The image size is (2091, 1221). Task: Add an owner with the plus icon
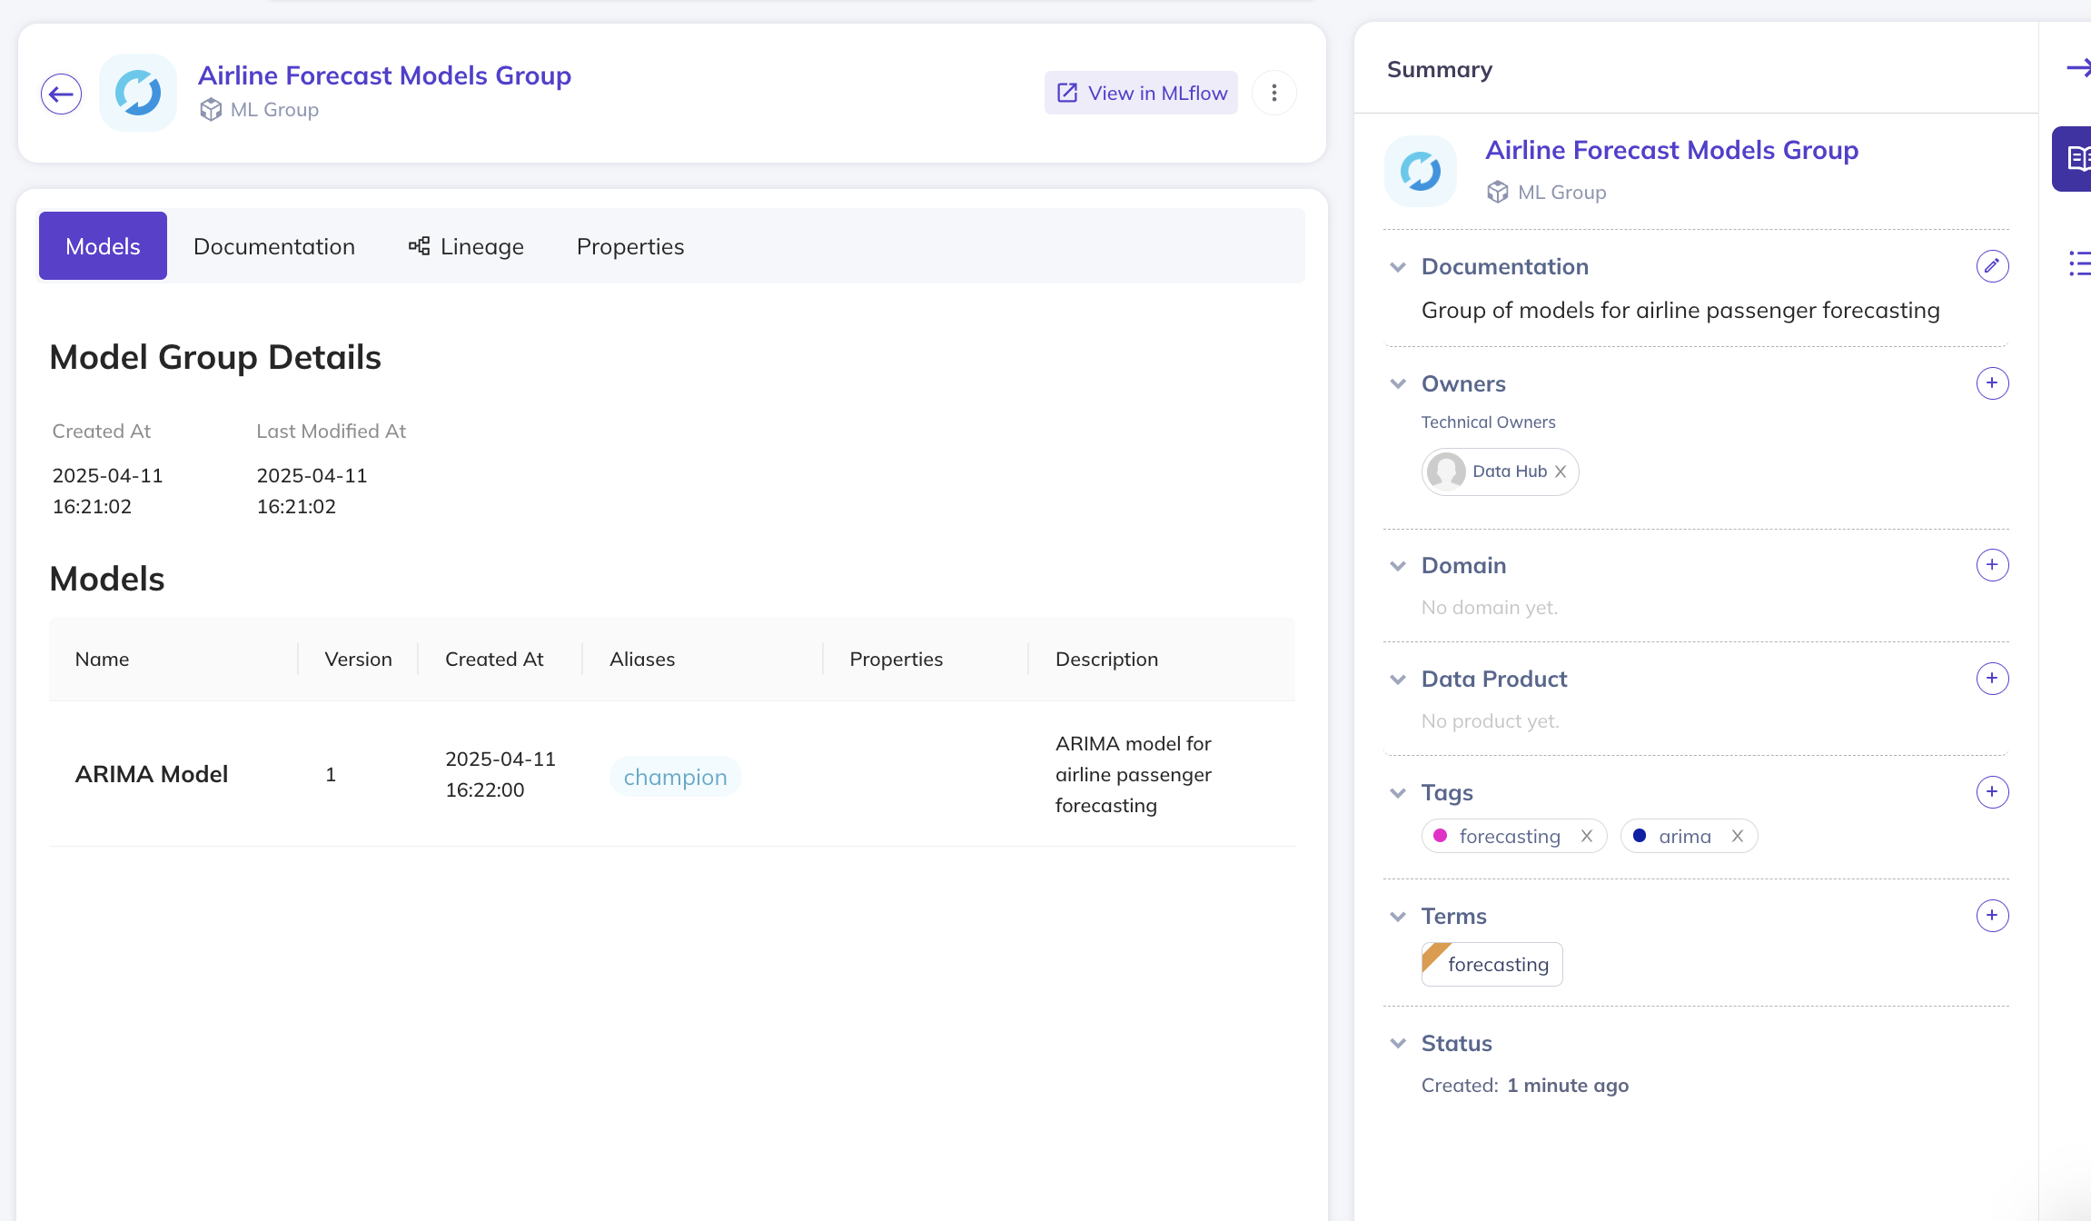(x=1991, y=383)
